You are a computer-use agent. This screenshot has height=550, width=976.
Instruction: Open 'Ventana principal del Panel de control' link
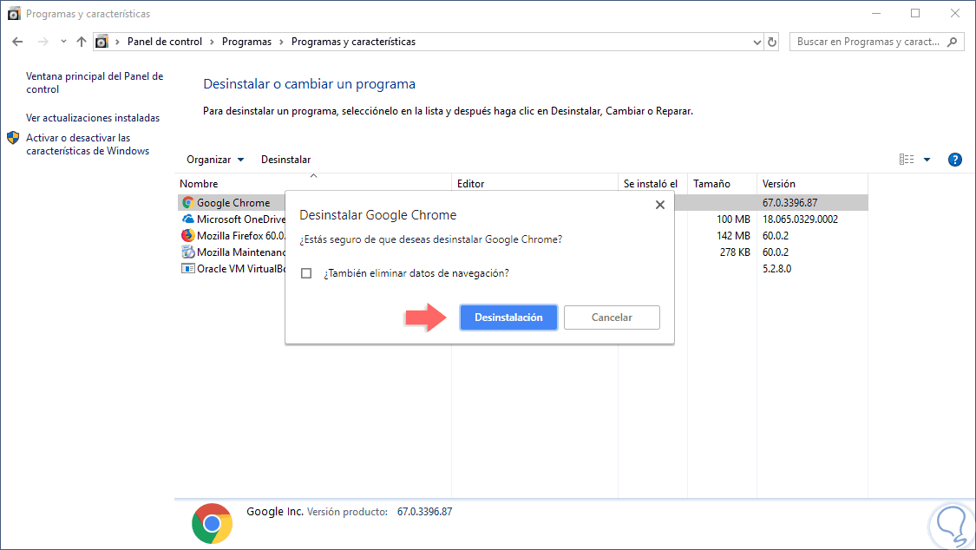(95, 82)
